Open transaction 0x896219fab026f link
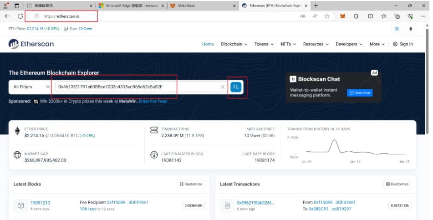The height and width of the screenshot is (220, 433). (255, 203)
